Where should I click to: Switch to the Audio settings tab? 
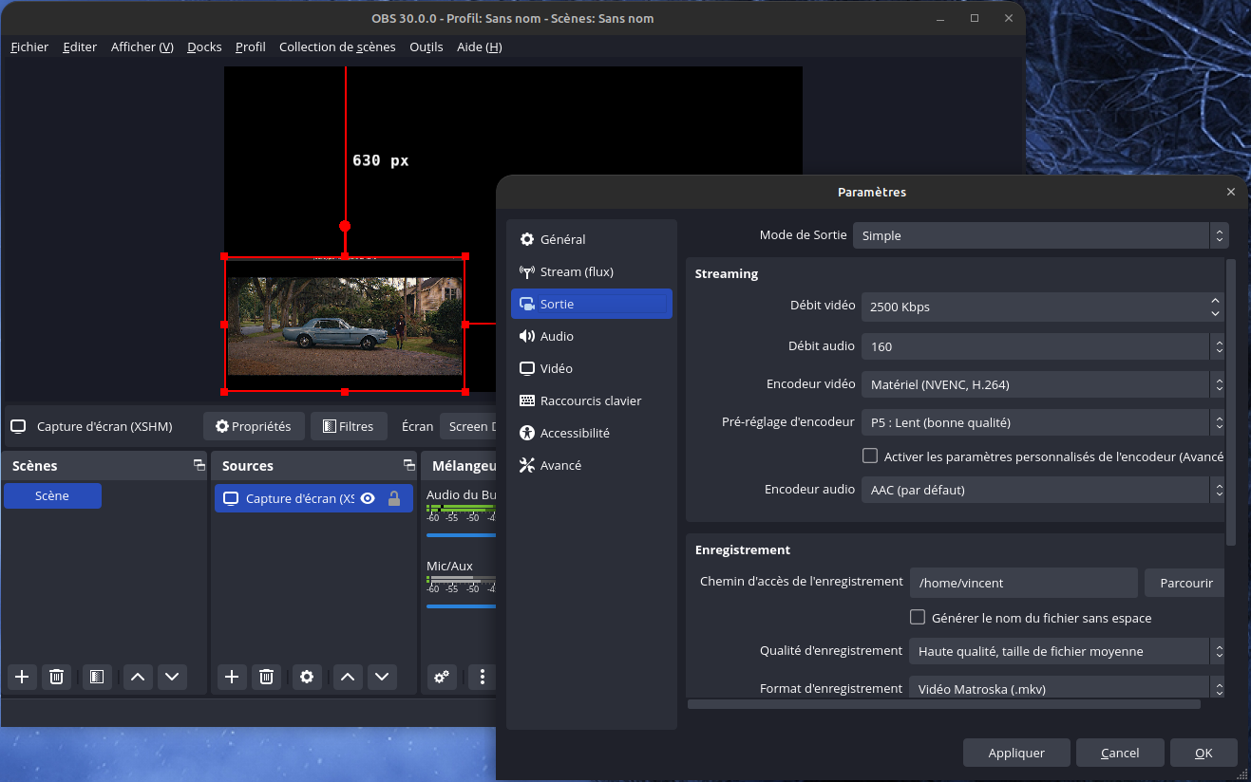point(557,336)
